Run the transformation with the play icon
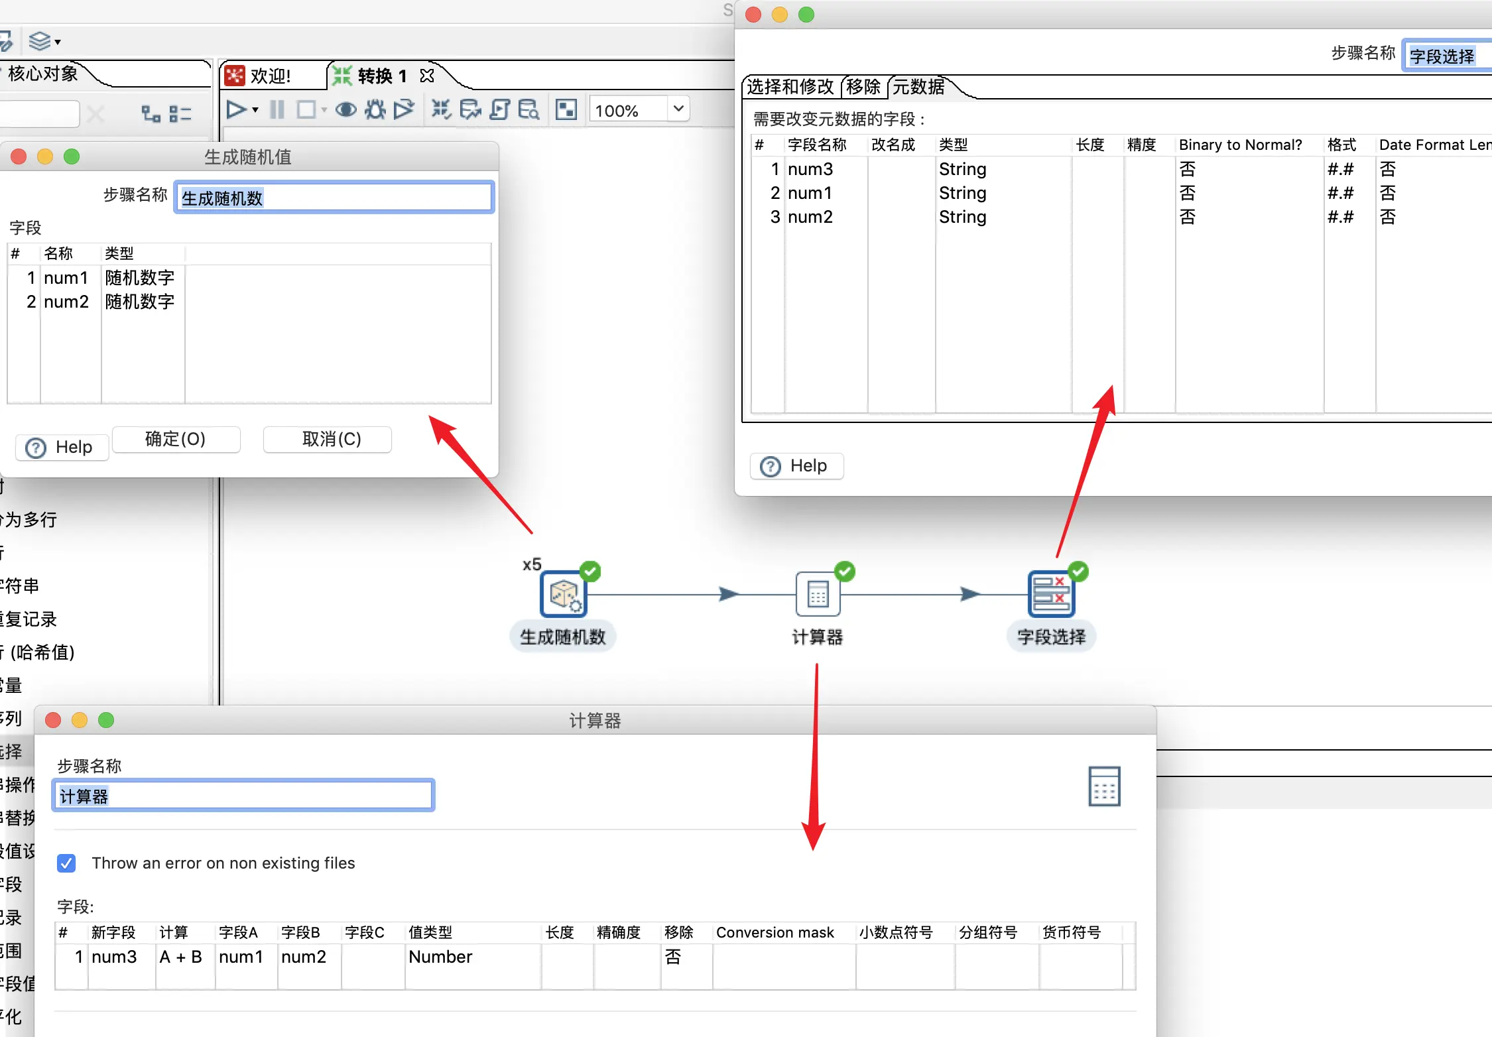1492x1037 pixels. tap(235, 109)
